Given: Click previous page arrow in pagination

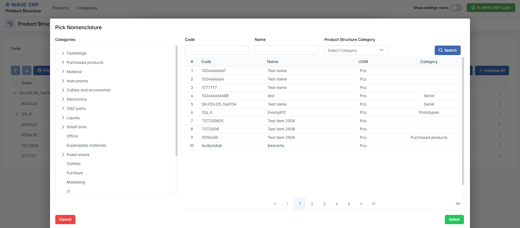Looking at the screenshot, I should [287, 204].
